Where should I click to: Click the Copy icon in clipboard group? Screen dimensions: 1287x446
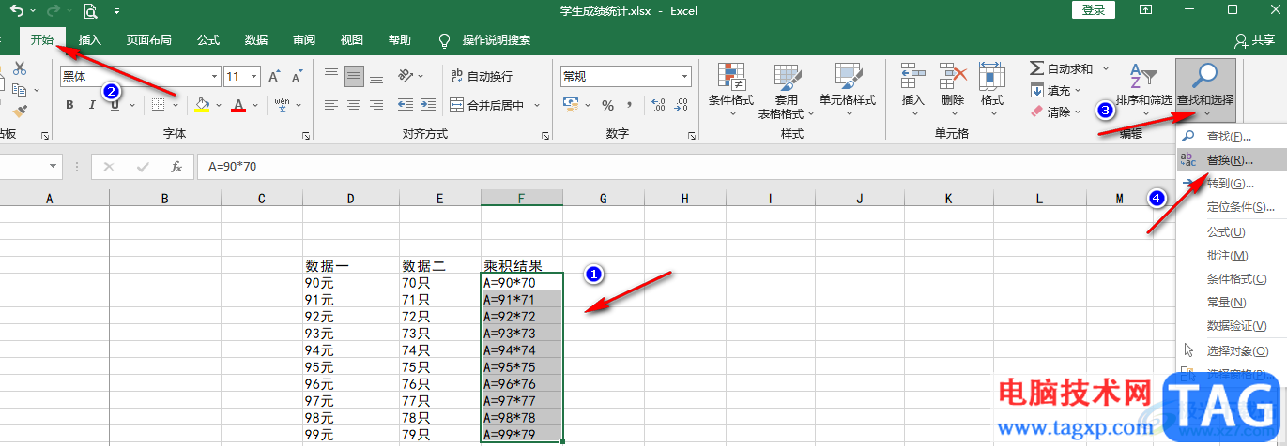[20, 90]
